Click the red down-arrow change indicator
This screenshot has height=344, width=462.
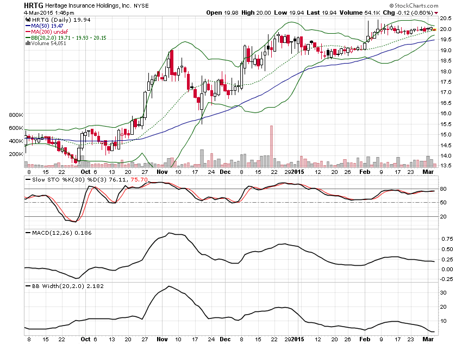(x=436, y=13)
